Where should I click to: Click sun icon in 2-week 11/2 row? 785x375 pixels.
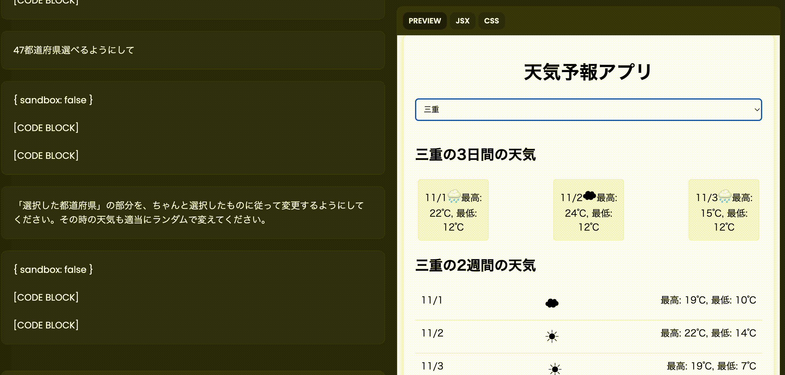552,336
